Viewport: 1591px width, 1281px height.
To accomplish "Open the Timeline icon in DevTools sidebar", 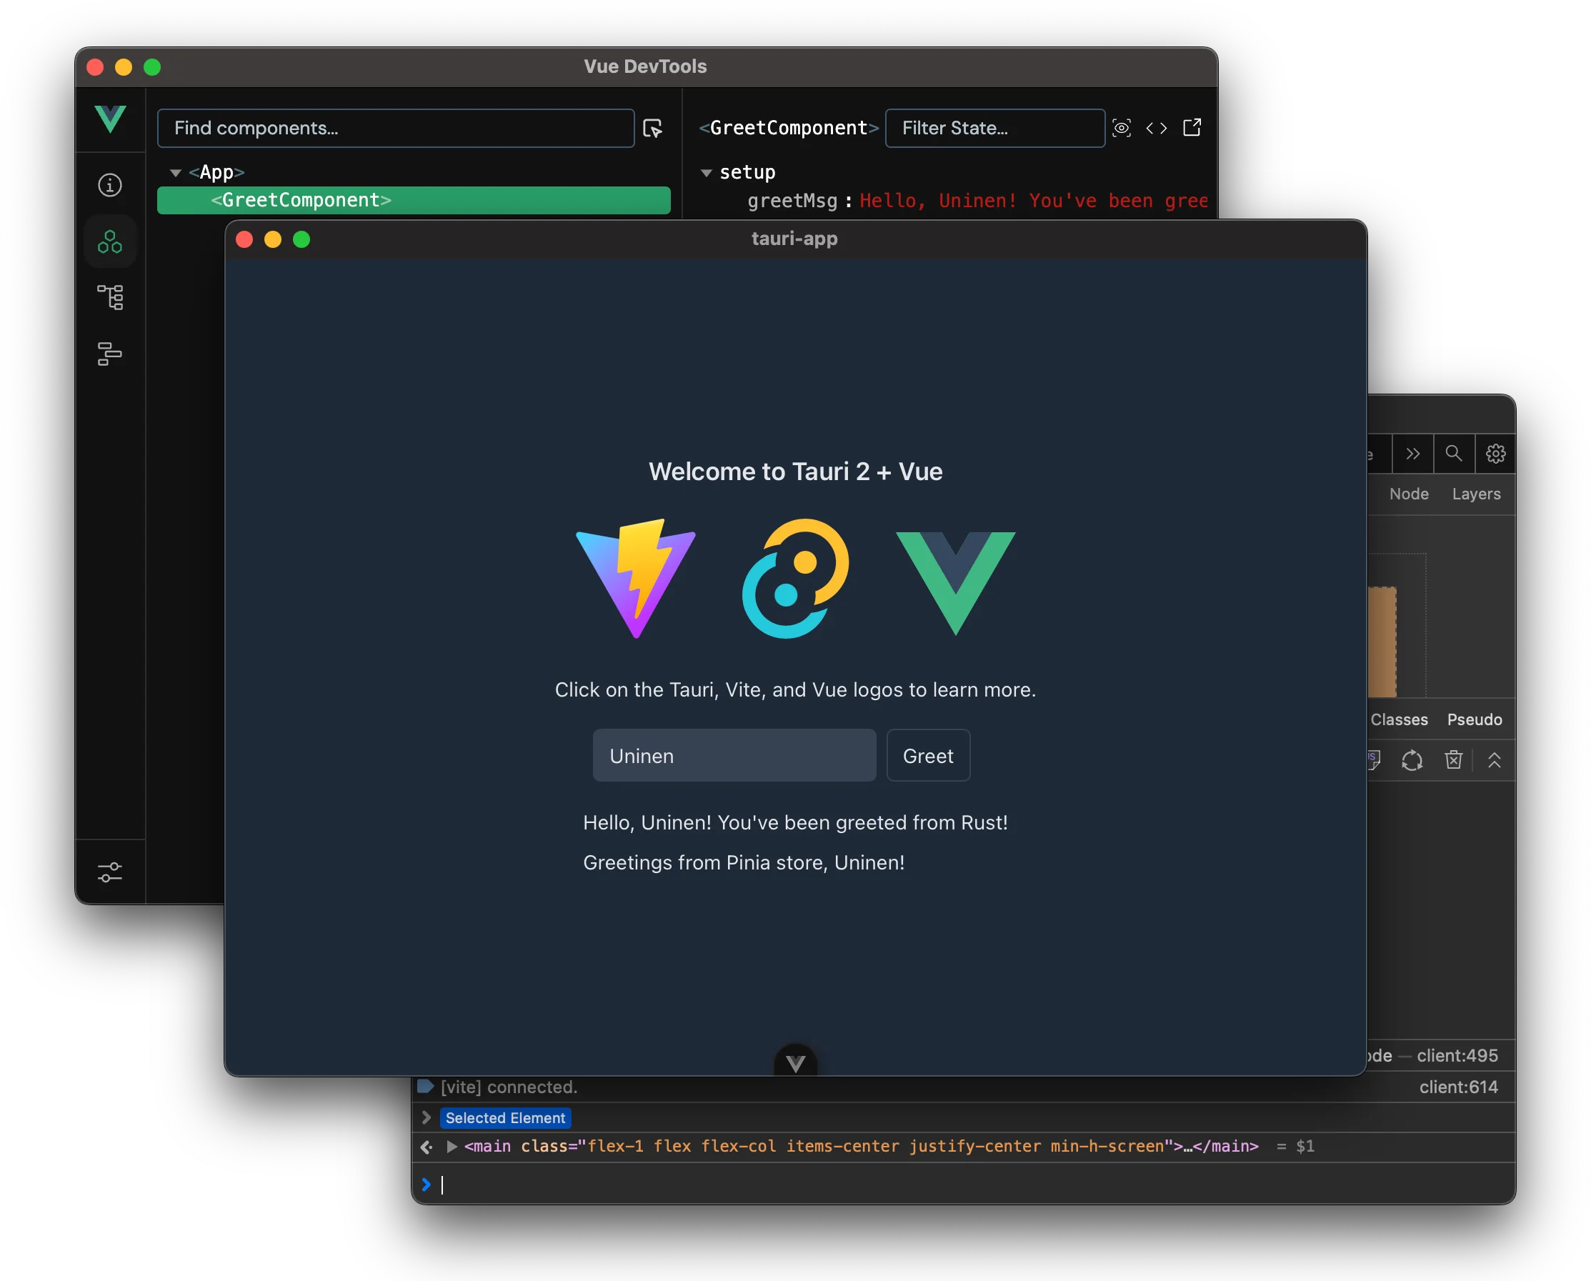I will [110, 354].
